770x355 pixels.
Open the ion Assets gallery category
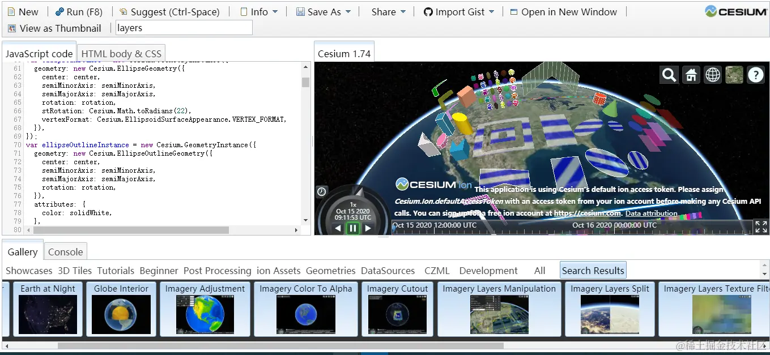pyautogui.click(x=278, y=271)
